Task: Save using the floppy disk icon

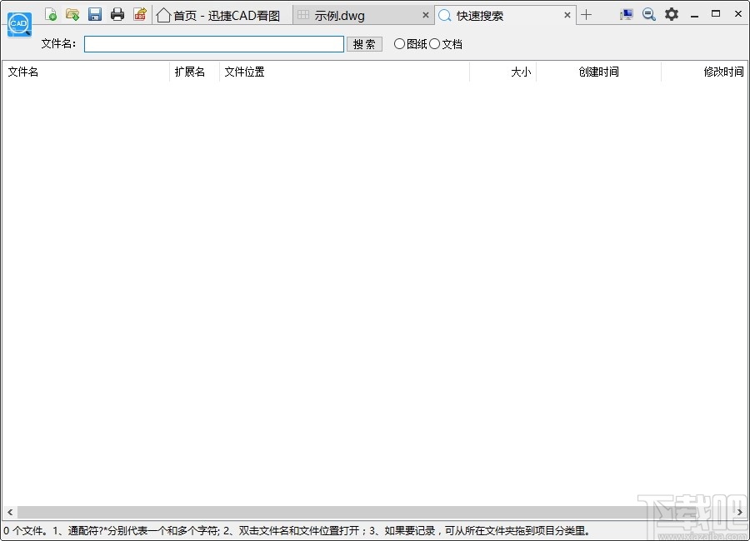Action: pos(95,14)
